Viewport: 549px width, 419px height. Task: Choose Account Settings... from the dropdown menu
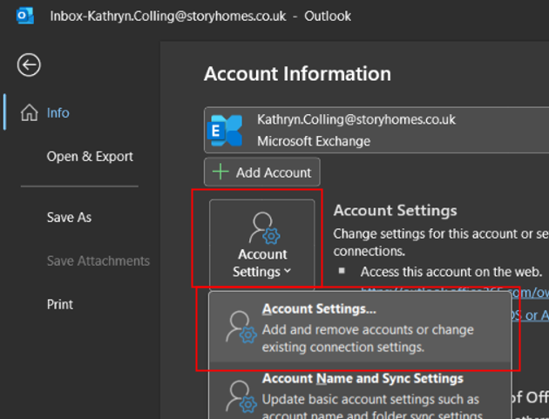tap(360, 328)
